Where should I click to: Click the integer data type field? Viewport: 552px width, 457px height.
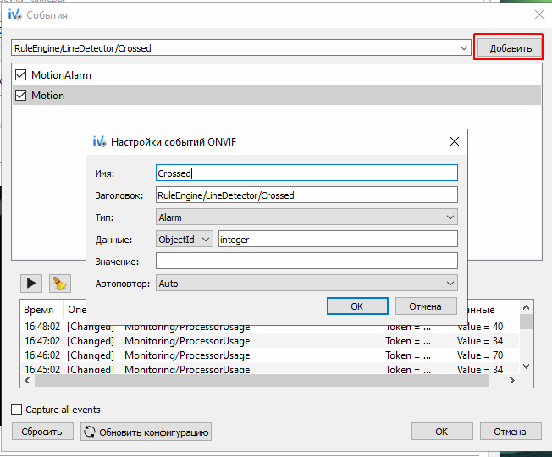pos(338,240)
